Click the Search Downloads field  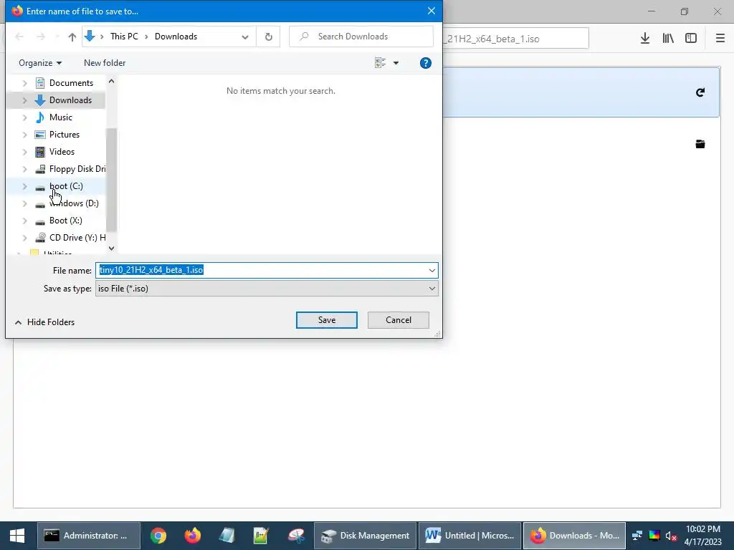coord(361,37)
